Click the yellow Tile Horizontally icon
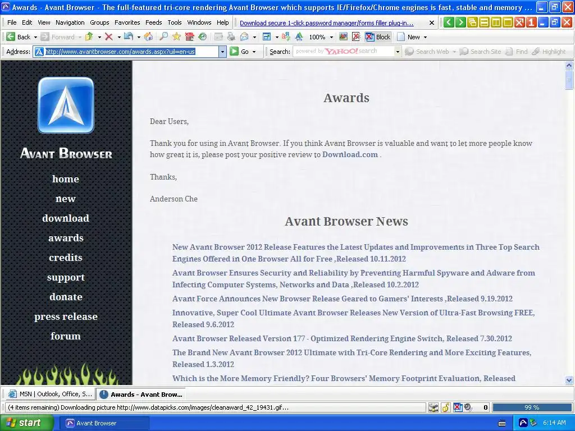 point(484,22)
